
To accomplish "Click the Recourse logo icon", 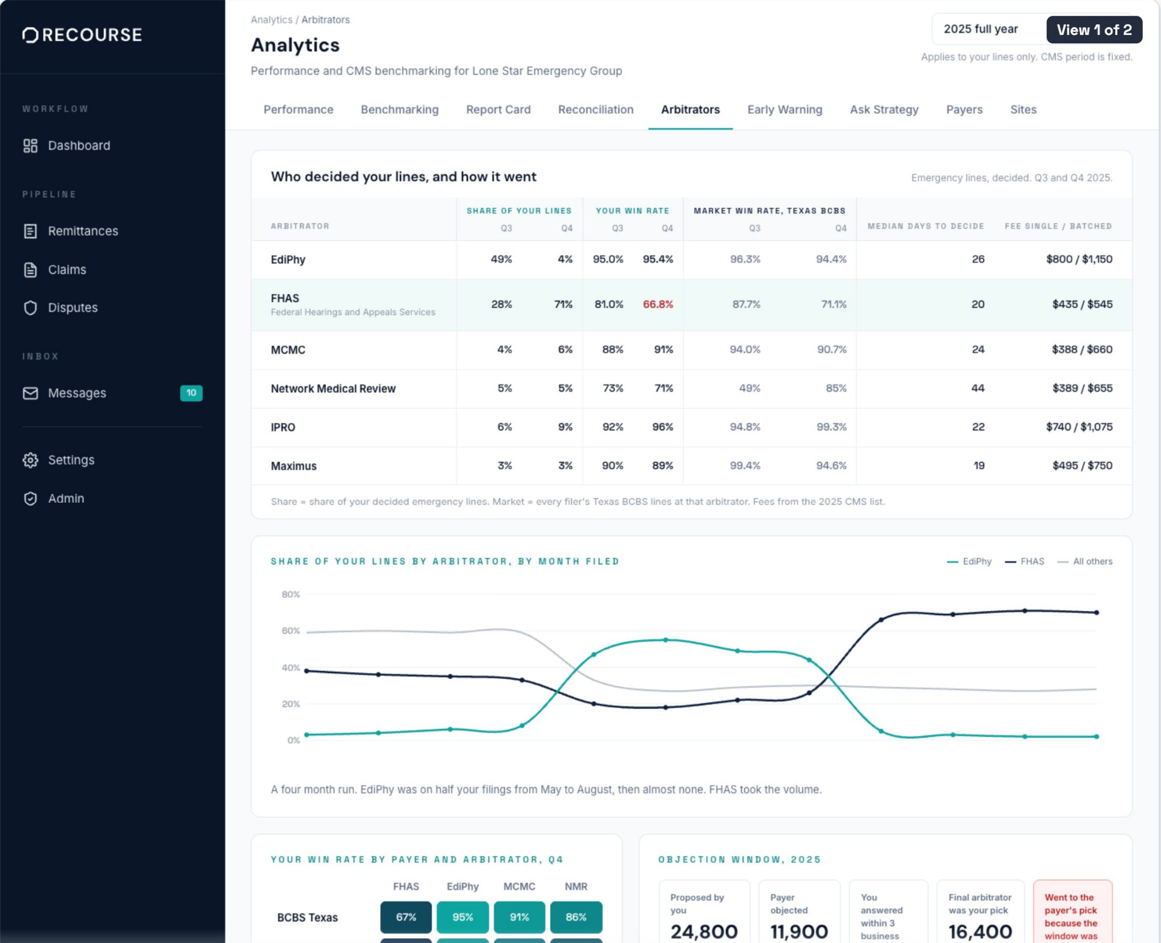I will (30, 35).
